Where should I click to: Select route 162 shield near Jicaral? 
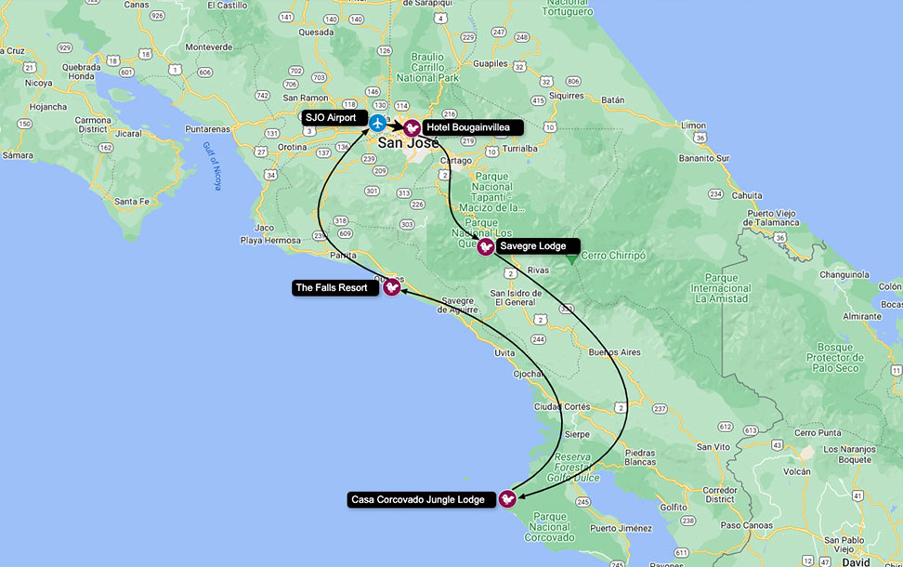click(x=106, y=148)
